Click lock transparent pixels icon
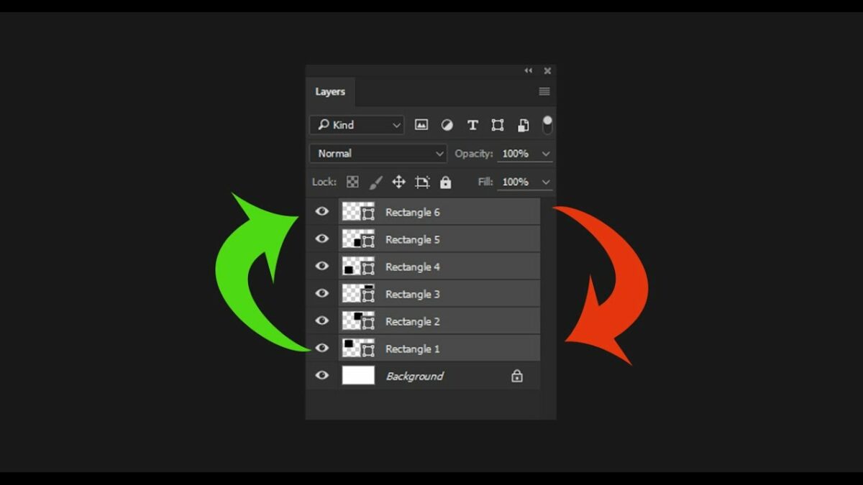The image size is (863, 485). pyautogui.click(x=352, y=183)
